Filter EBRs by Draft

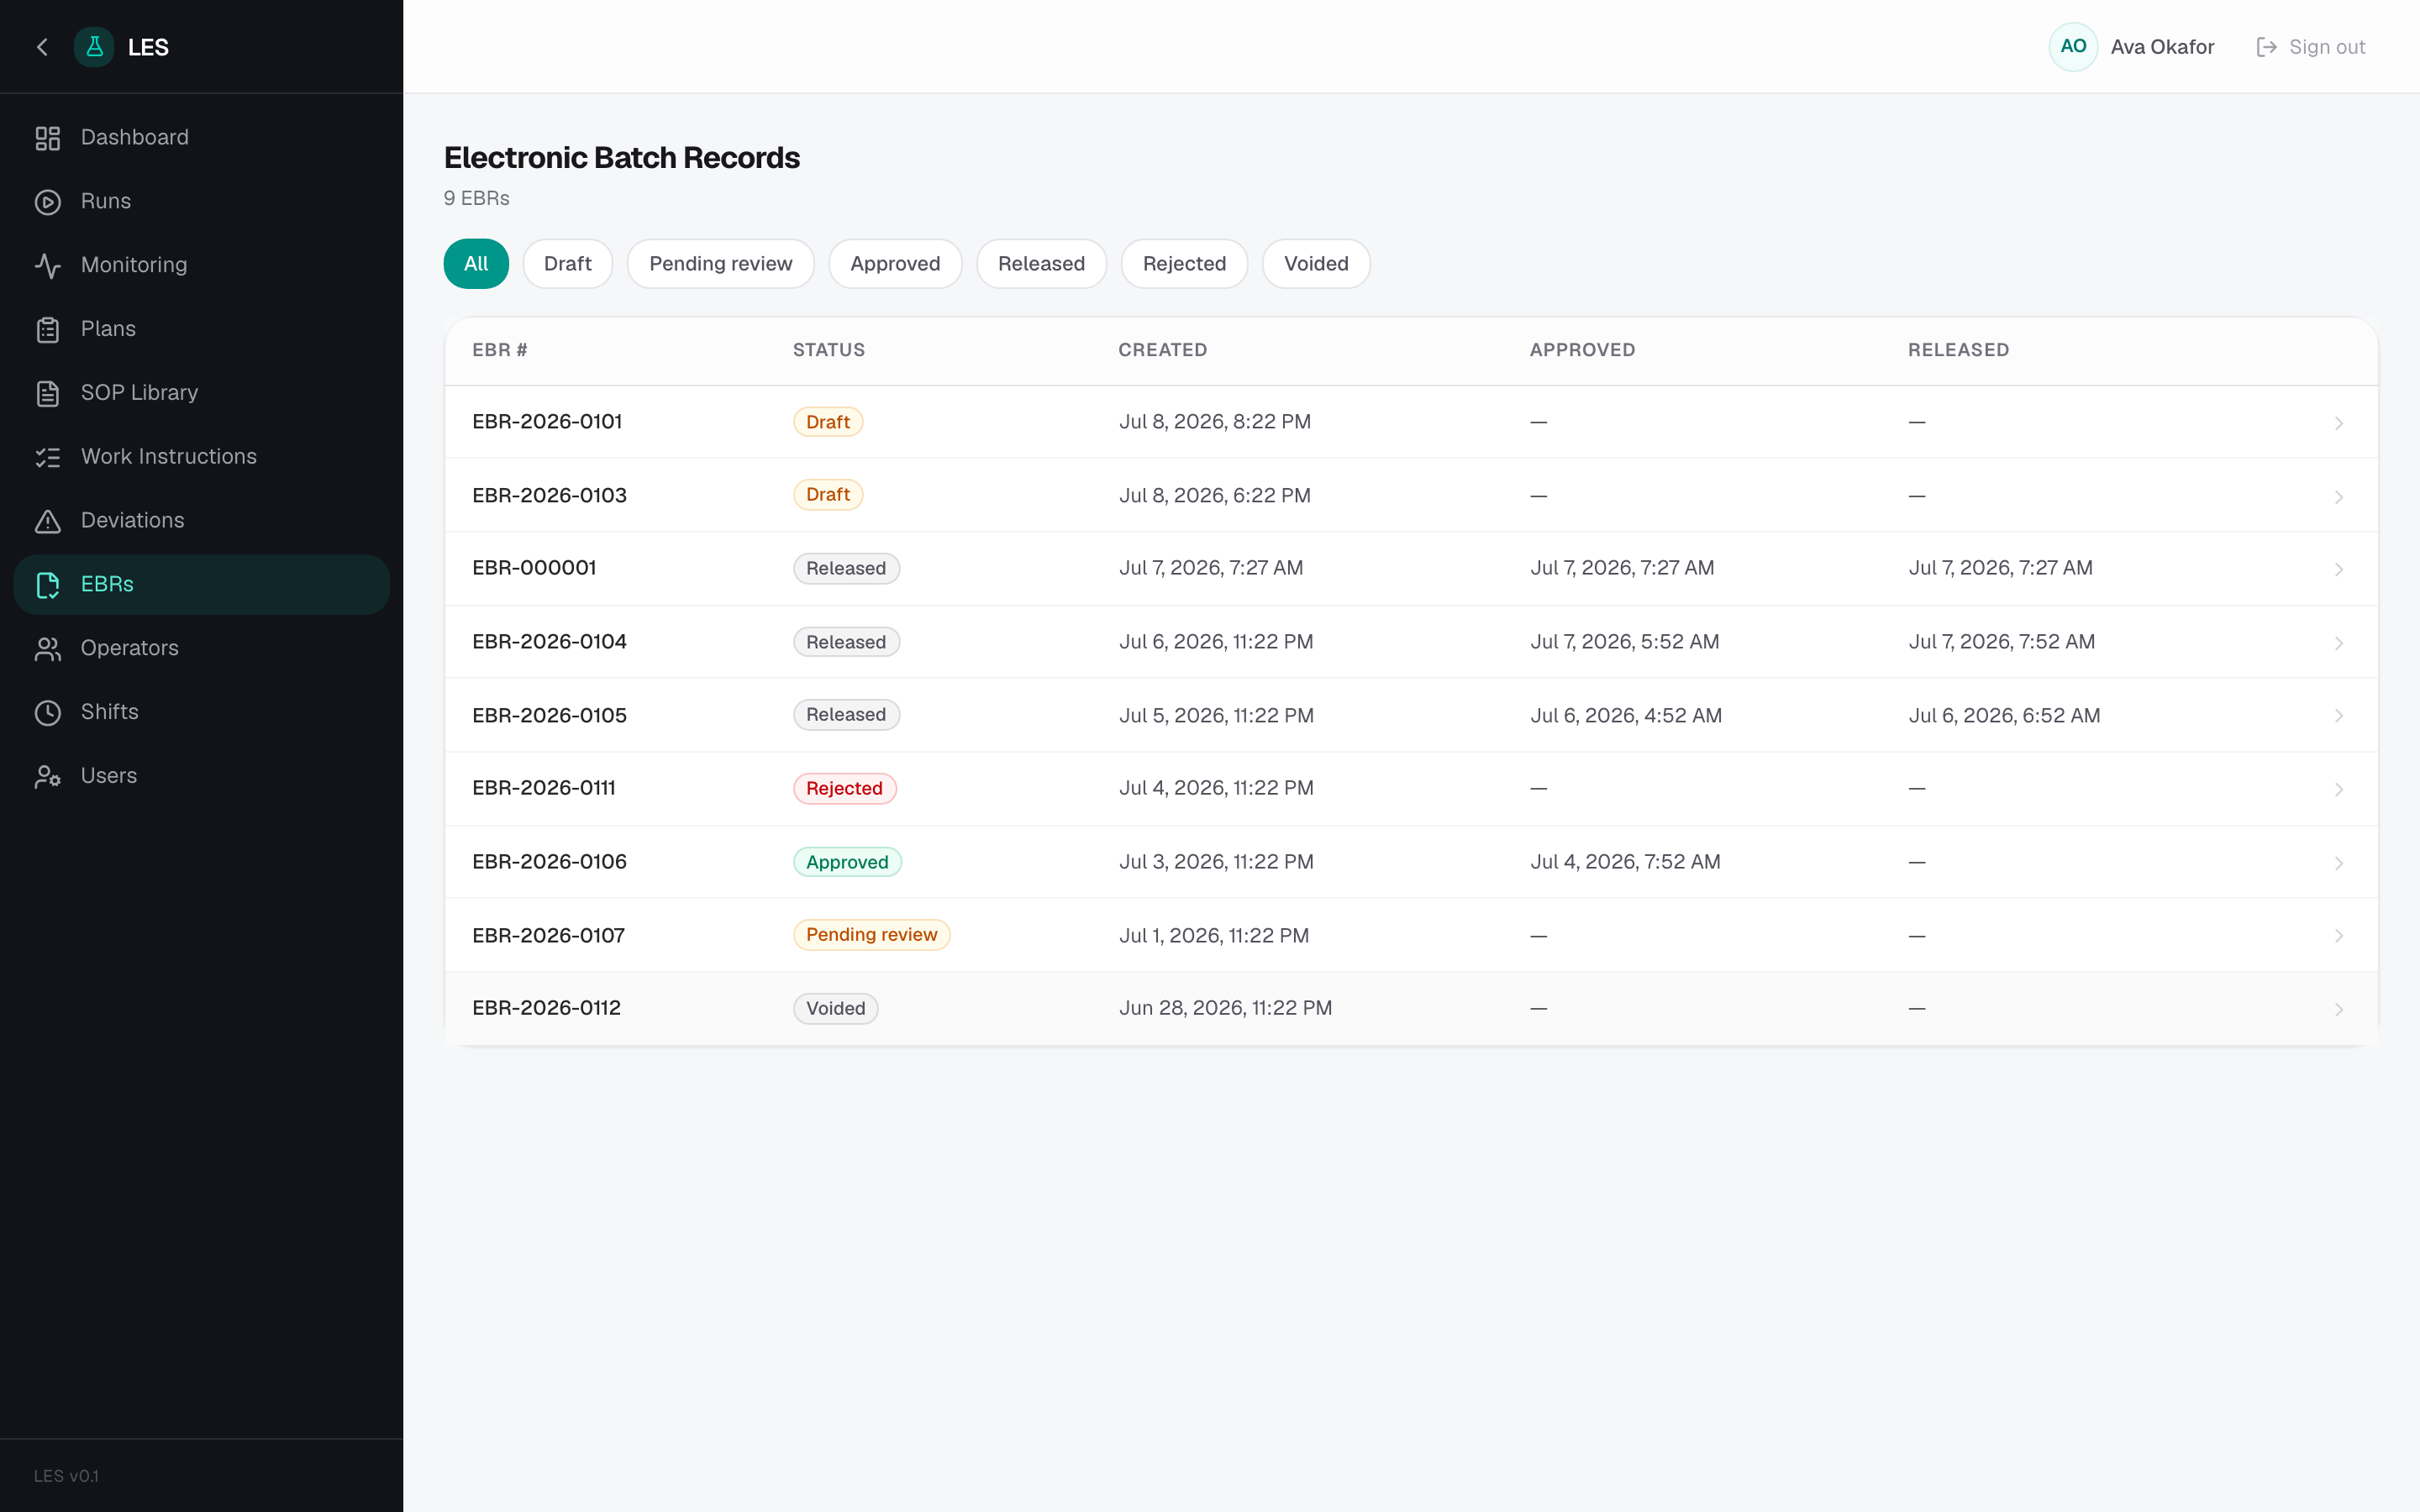click(568, 264)
